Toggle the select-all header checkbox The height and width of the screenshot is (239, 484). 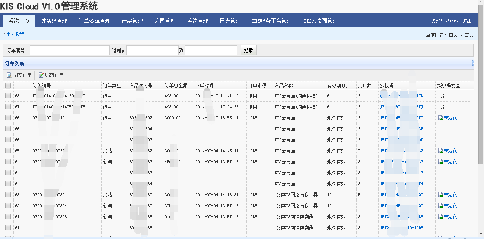click(8, 86)
